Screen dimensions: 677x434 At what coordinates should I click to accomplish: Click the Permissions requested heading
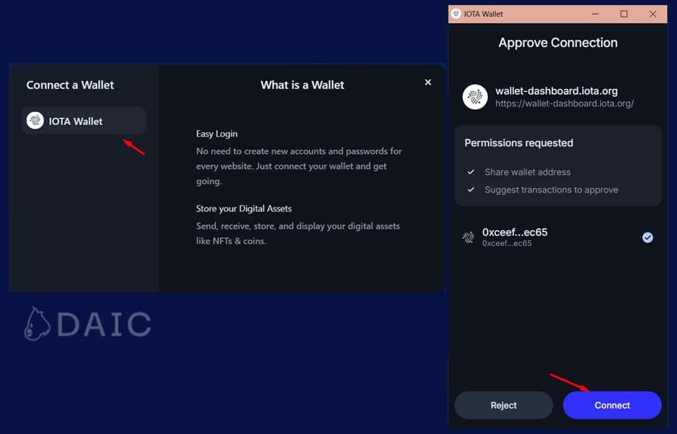coord(518,142)
